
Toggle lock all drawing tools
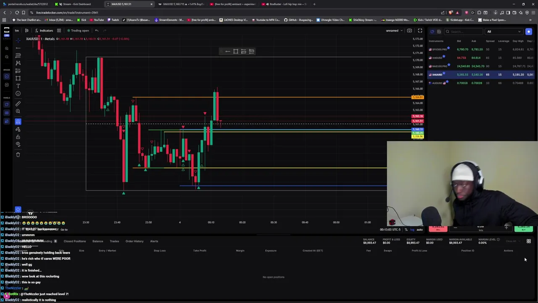18,137
